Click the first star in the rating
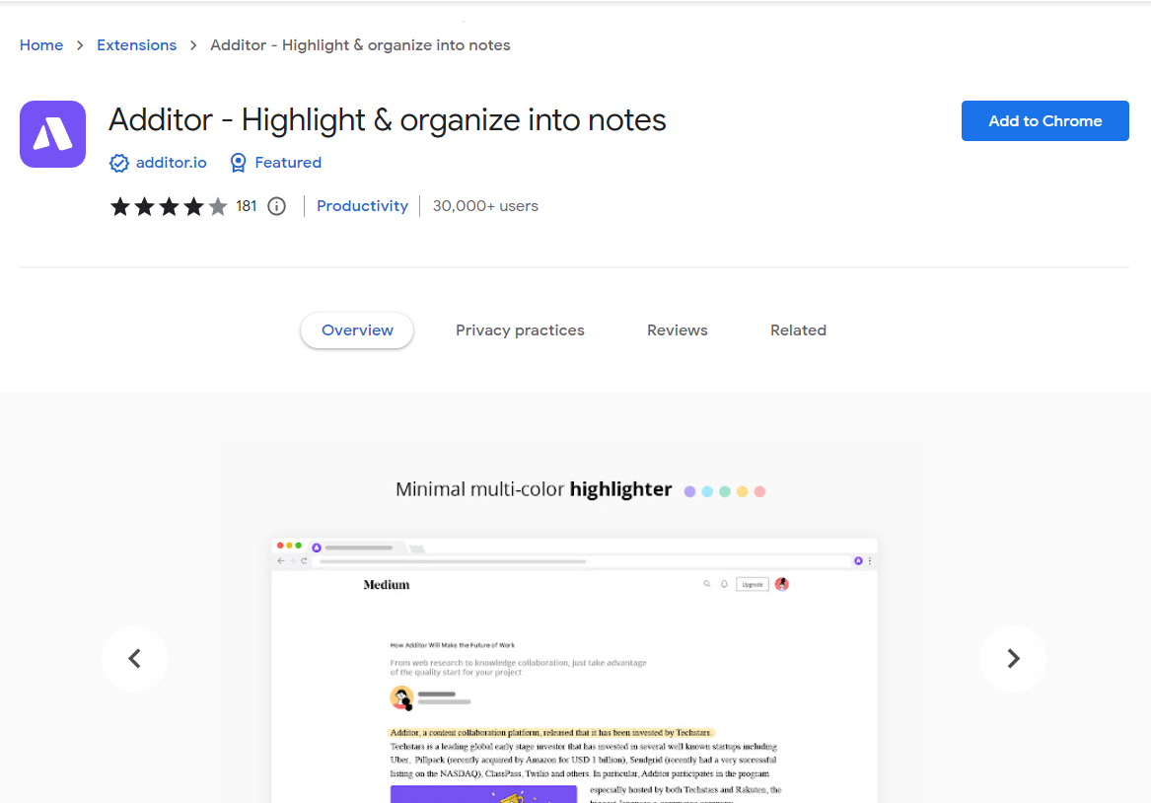 (x=119, y=206)
